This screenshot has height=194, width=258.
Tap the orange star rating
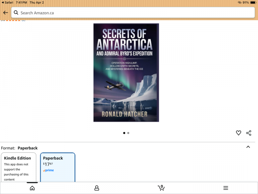coord(11,20)
